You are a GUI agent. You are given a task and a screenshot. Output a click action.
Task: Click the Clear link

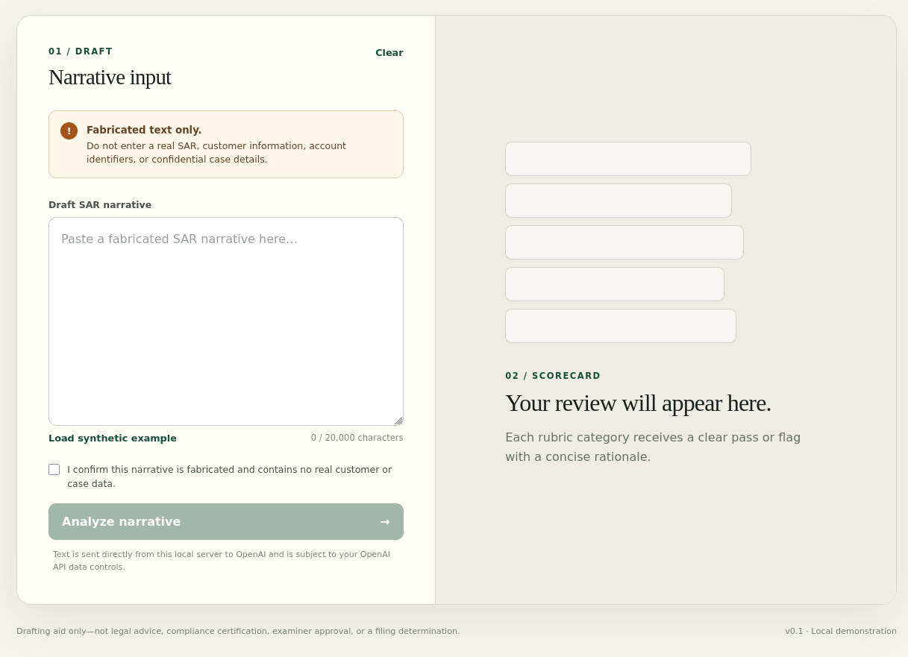tap(389, 52)
